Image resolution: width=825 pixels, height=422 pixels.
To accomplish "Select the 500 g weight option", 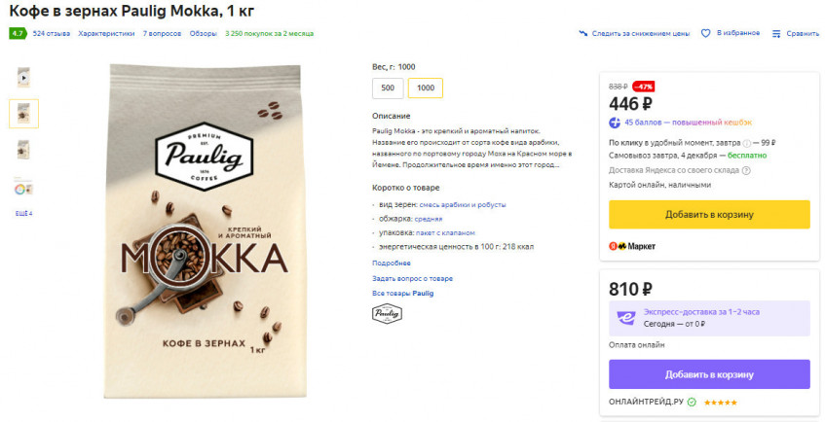I will tap(388, 88).
